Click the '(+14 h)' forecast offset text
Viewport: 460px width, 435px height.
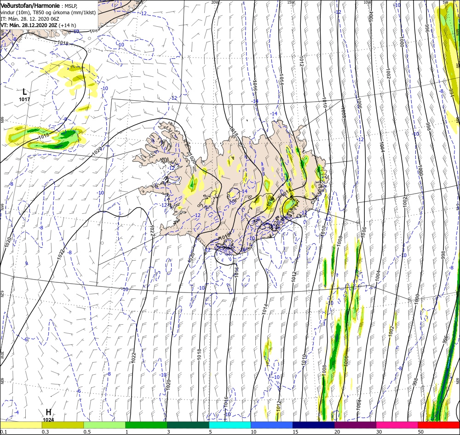pos(67,25)
